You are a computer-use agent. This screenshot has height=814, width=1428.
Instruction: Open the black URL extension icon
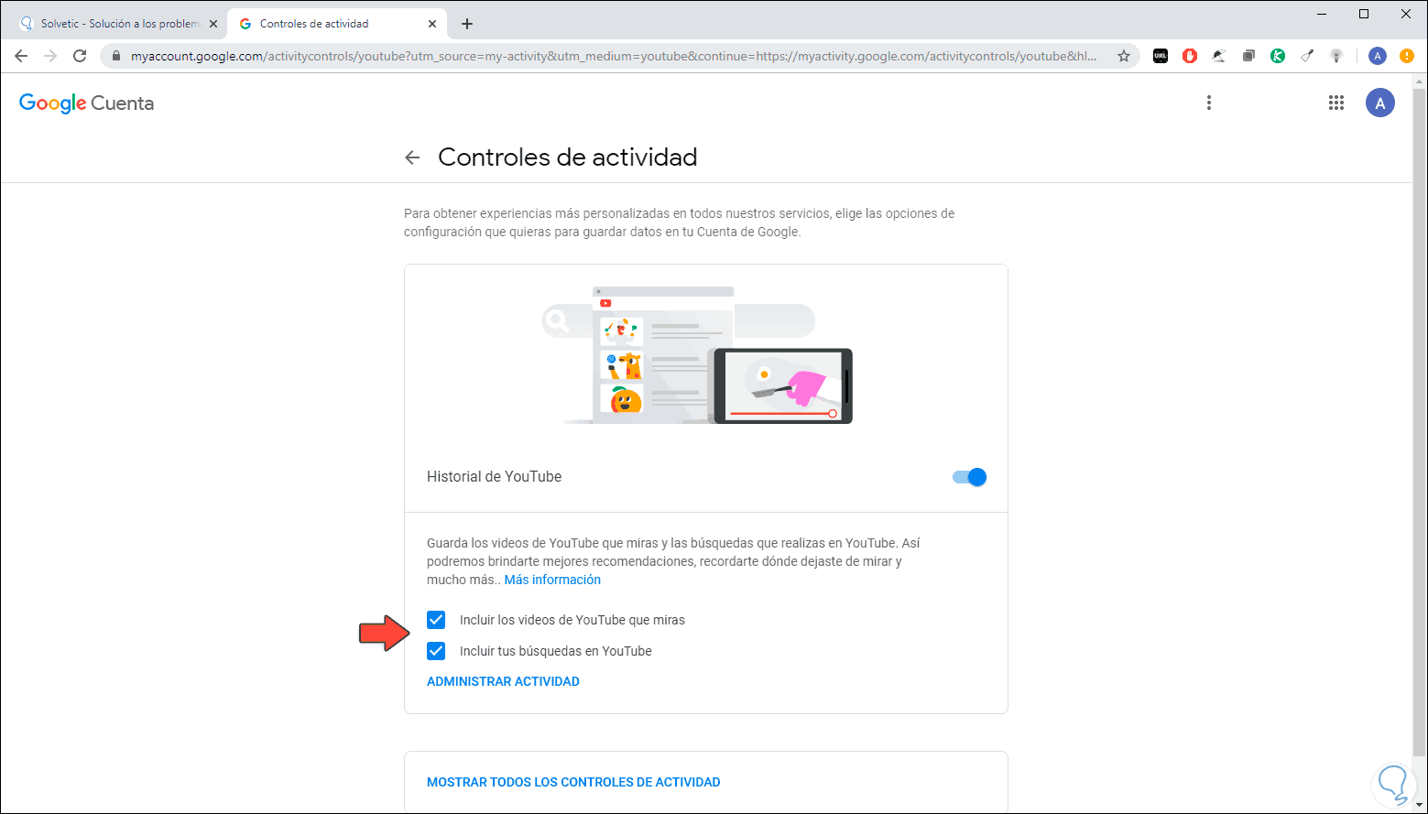click(x=1161, y=56)
